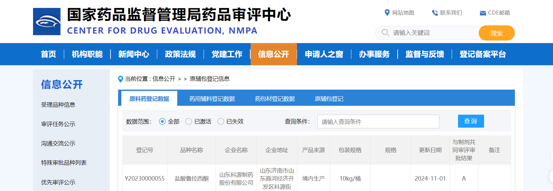The width and height of the screenshot is (553, 191).
Task: Open the 信息公开 nav menu
Action: [x=274, y=54]
